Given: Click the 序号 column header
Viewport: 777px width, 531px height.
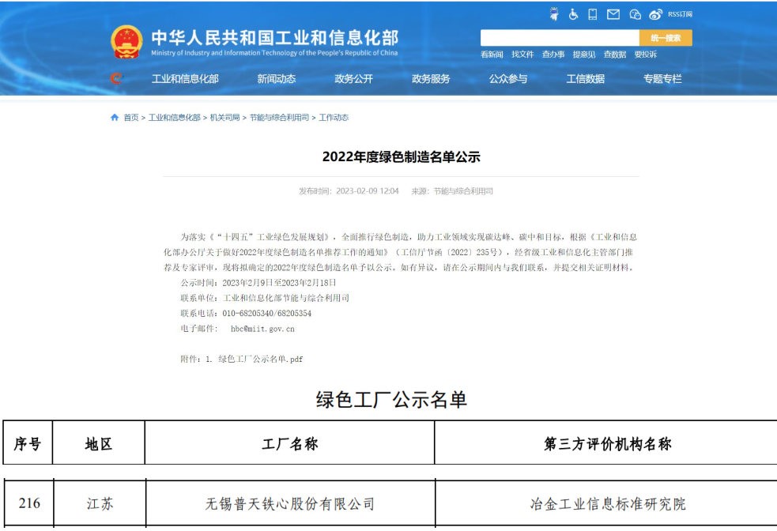Looking at the screenshot, I should [28, 443].
